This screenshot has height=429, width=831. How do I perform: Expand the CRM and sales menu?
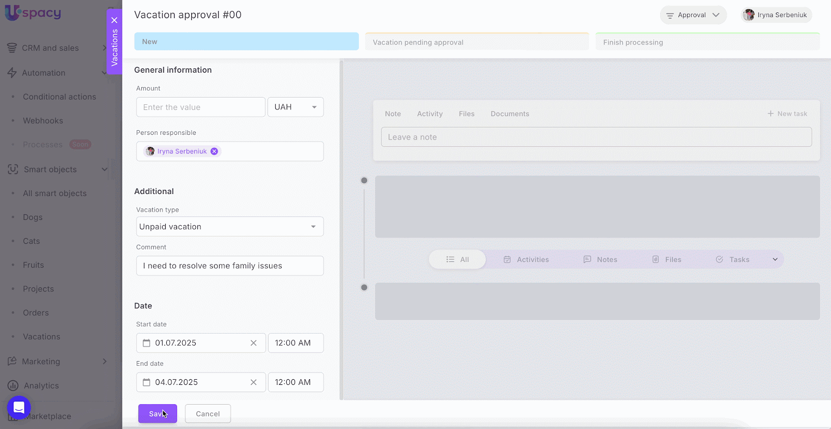[104, 48]
